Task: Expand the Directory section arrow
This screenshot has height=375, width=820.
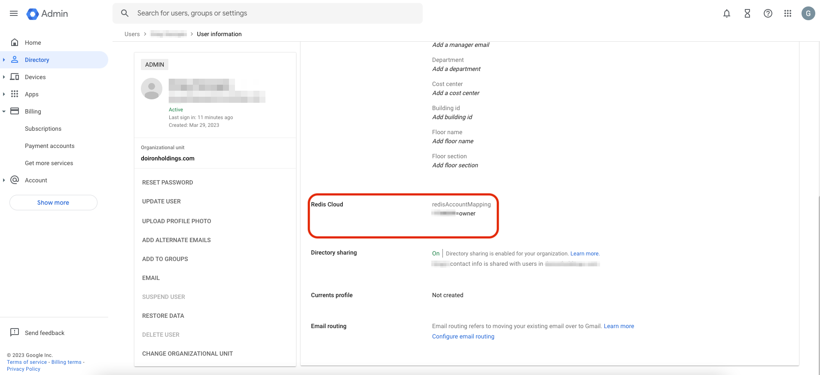Action: click(x=4, y=60)
